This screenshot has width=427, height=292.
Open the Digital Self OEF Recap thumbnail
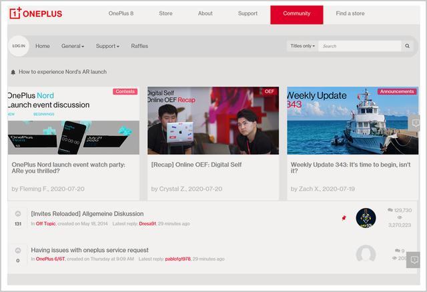(213, 121)
